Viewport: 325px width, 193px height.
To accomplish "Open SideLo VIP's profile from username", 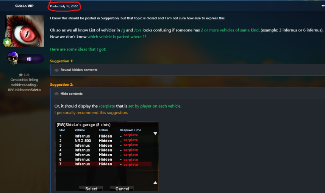I will click(x=24, y=6).
